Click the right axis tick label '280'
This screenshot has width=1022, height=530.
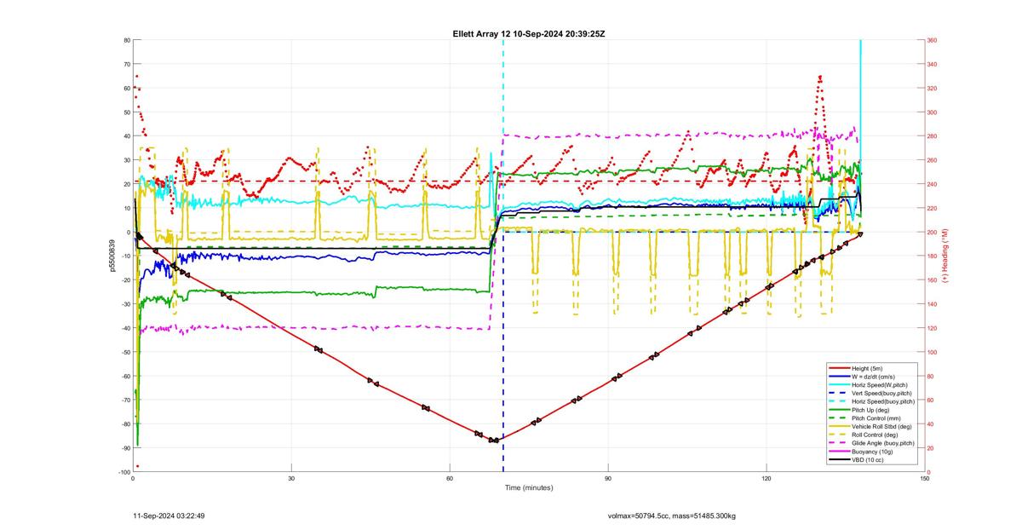click(x=933, y=136)
